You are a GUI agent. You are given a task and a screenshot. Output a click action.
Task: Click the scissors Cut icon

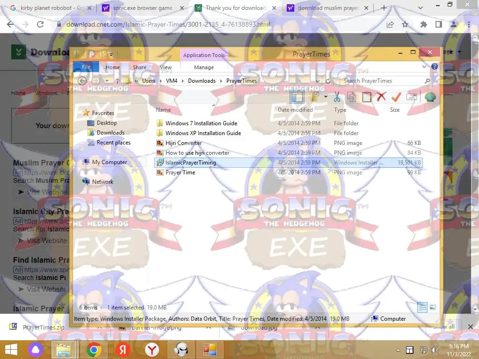tap(337, 97)
